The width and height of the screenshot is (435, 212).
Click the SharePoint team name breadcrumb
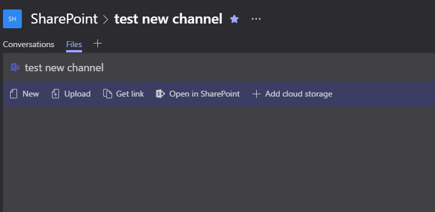point(64,19)
